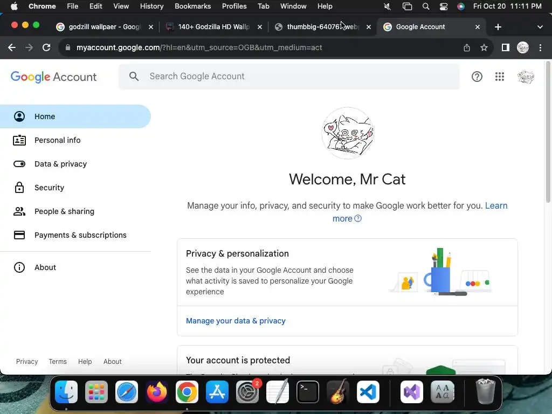Switch to thumbbig-64076 tab

(x=323, y=27)
